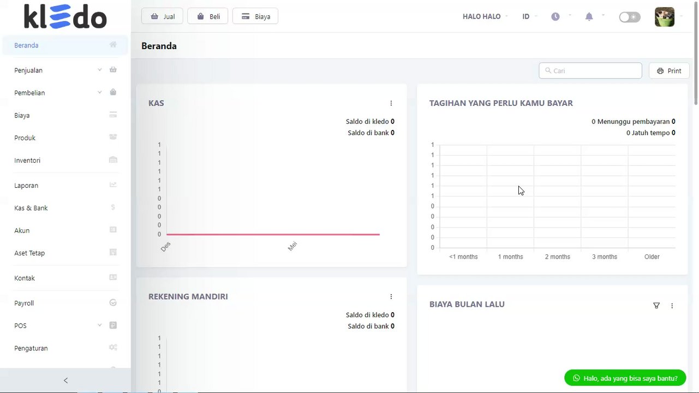
Task: Expand the Penjualan submenu chevron
Action: 100,70
